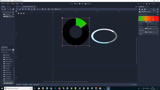This screenshot has height=90, width=160.
Task: Open the Editor menu
Action: (17, 4)
